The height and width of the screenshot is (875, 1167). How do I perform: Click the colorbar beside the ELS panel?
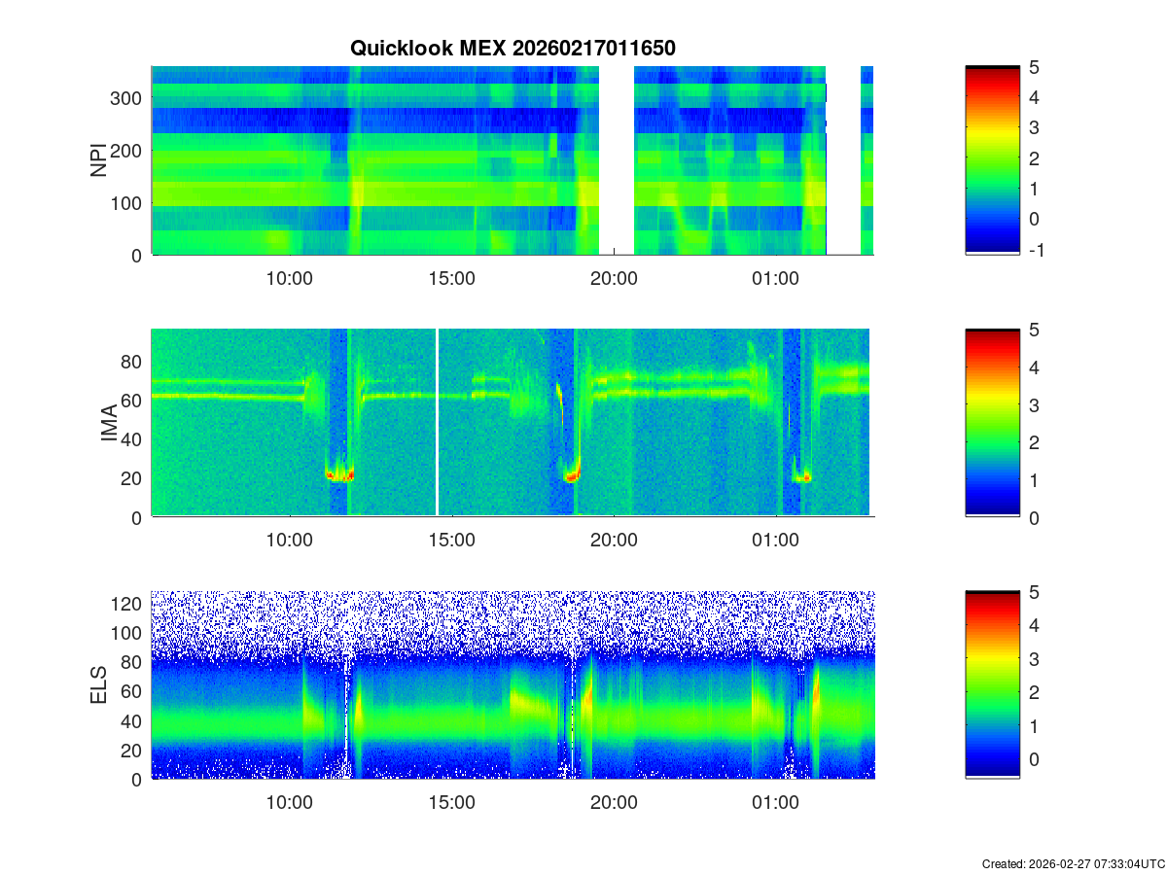pyautogui.click(x=992, y=684)
